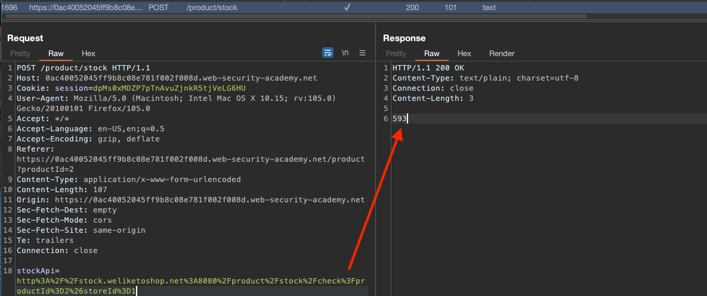
Task: Toggle the \n show non-printable characters button
Action: (x=345, y=53)
